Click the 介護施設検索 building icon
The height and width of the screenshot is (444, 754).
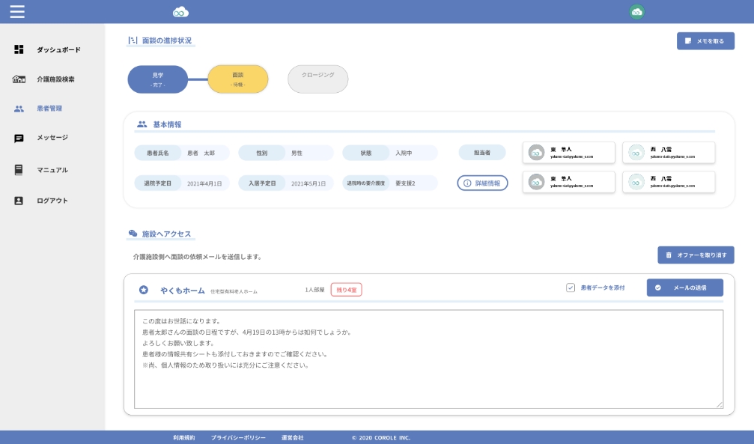pos(19,79)
